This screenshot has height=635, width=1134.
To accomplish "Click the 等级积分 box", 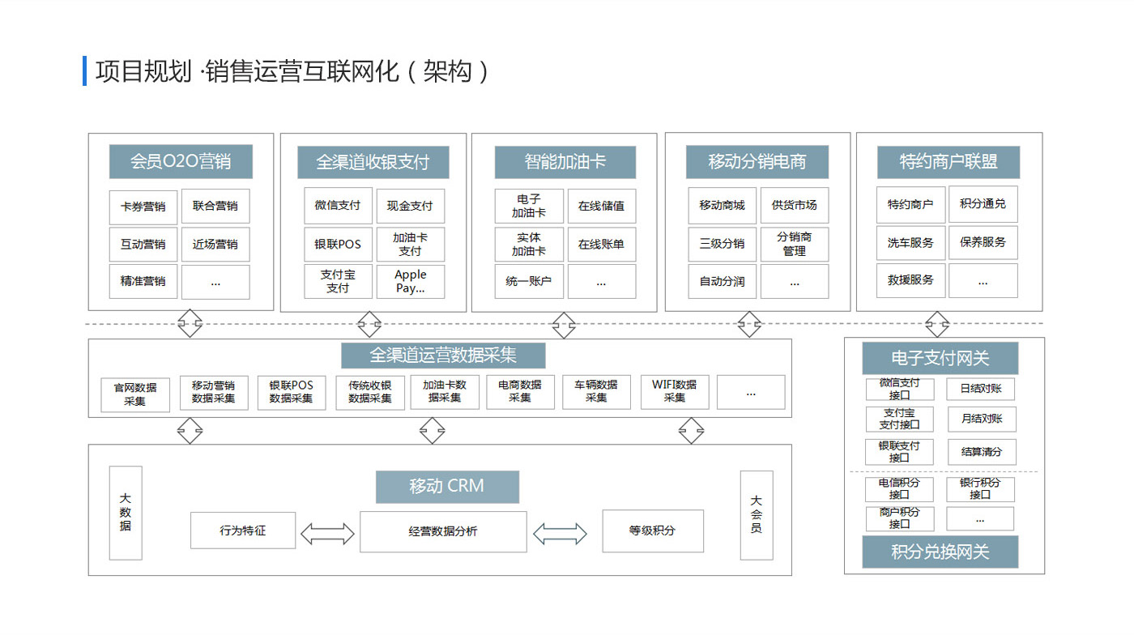I will click(653, 531).
